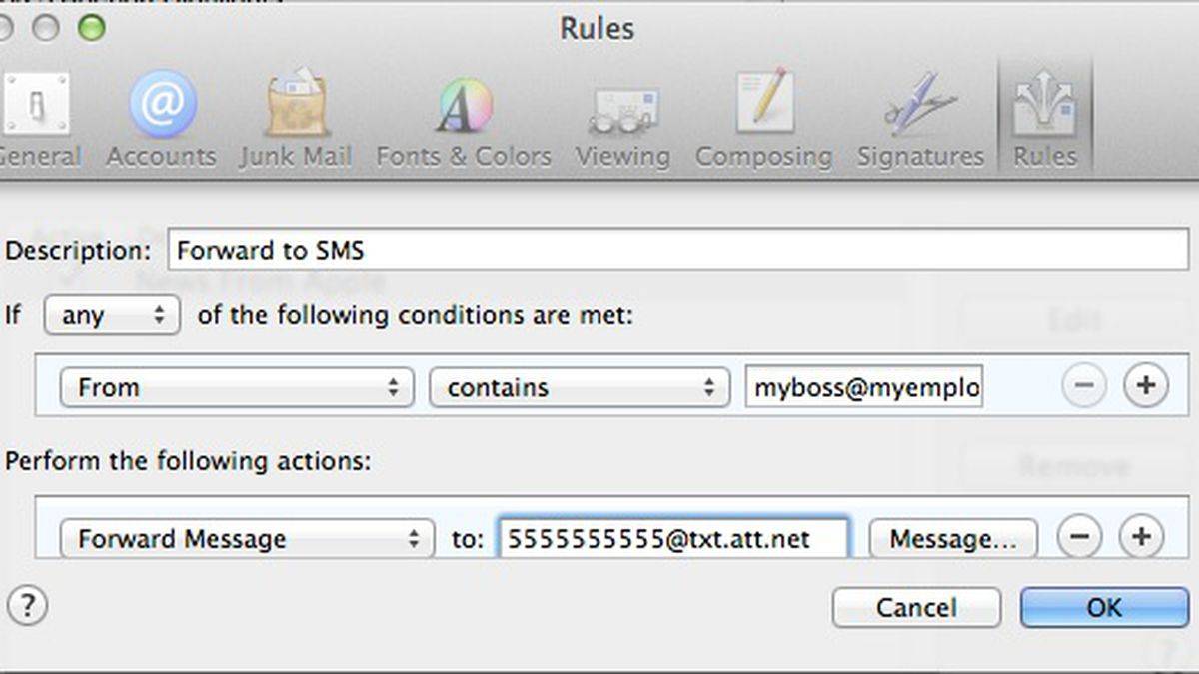Open the General preferences pane
Viewport: 1199px width, 674px height.
[x=38, y=119]
